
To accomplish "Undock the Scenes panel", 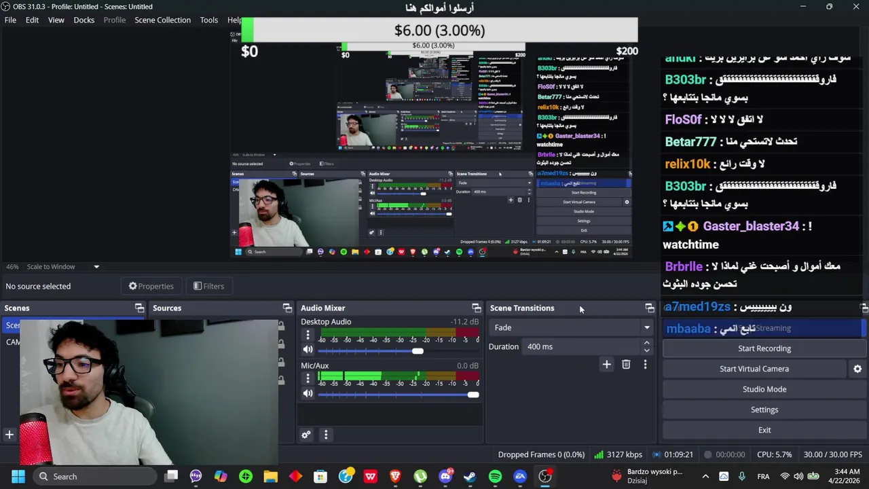I will 139,308.
